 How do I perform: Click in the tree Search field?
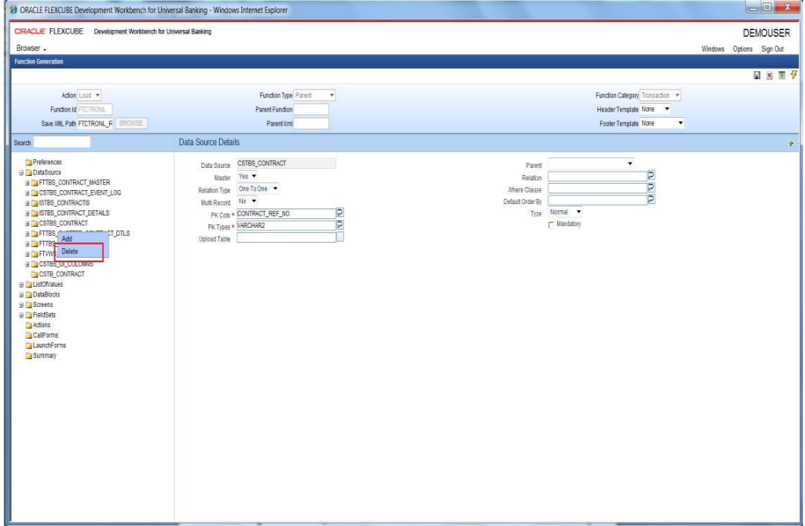(62, 142)
